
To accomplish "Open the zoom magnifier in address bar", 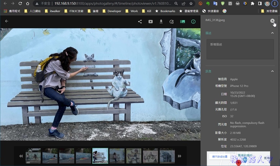I will pyautogui.click(x=176, y=3).
